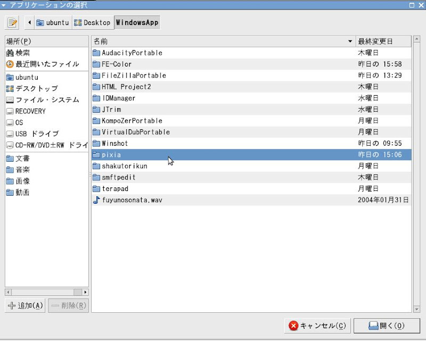Viewport: 426px width, 341px height.
Task: Click the date 昨日の 09:55
Action: (380, 143)
